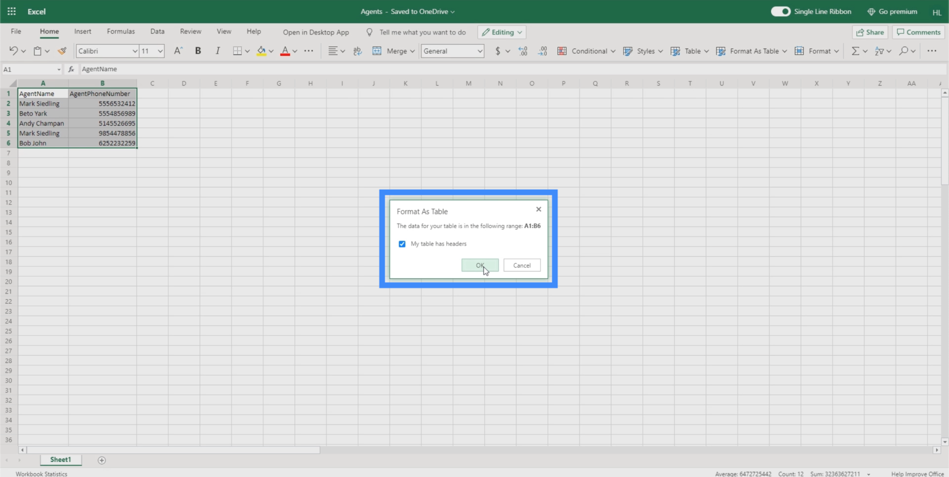Click the Borders icon

pos(237,51)
